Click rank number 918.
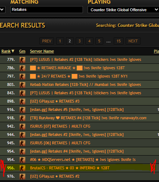 click(11, 118)
